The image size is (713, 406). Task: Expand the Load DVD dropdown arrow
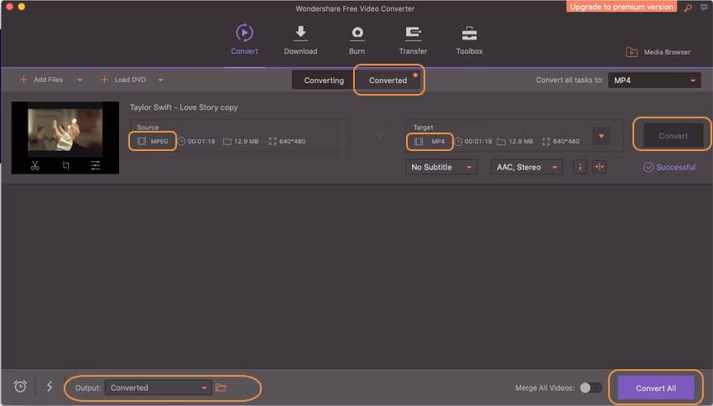160,80
